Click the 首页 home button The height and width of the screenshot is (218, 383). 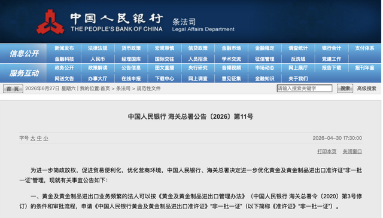[13, 89]
